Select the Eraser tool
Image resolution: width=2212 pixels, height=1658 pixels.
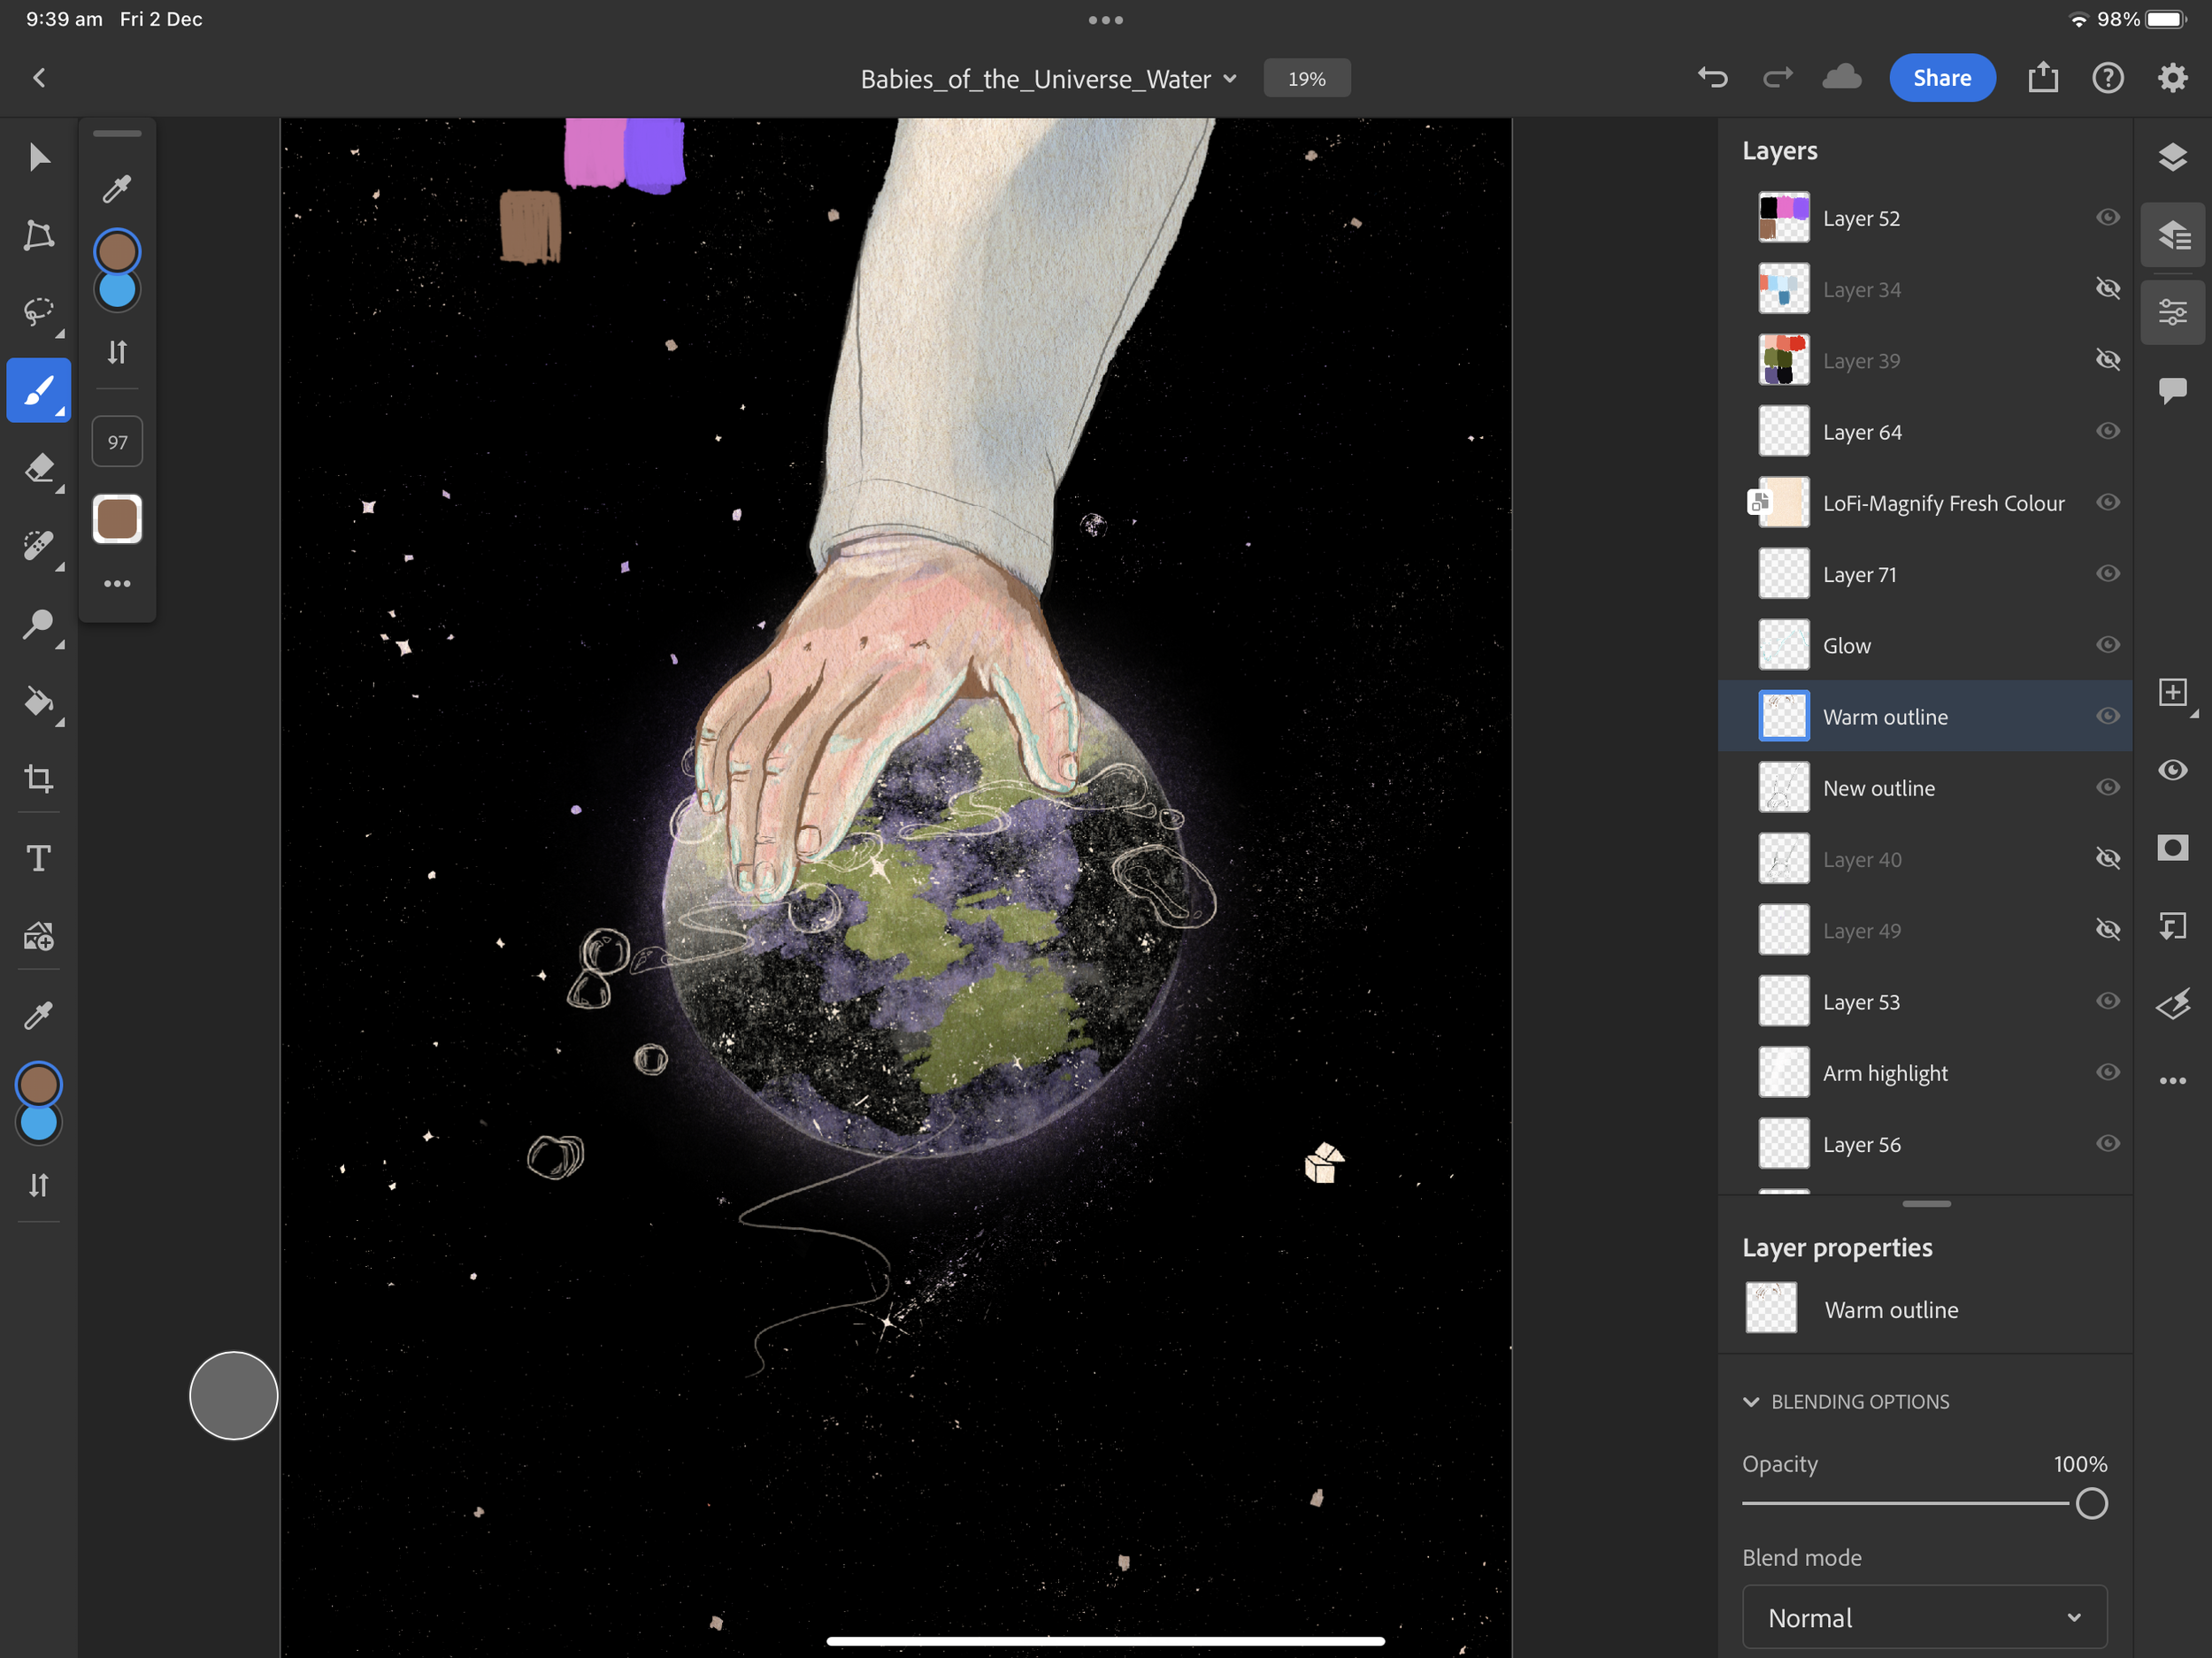coord(38,468)
